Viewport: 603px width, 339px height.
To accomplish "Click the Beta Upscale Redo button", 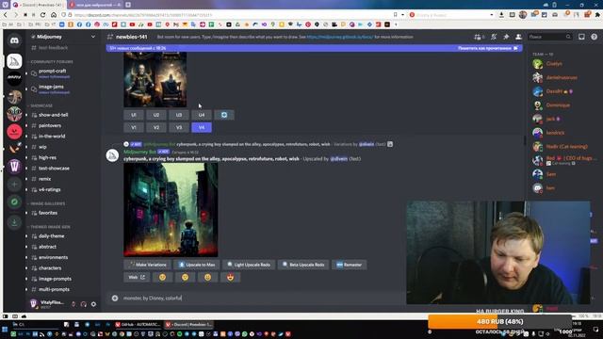I will tap(303, 265).
